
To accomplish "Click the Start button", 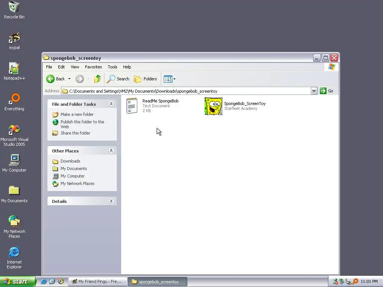I will (x=18, y=281).
